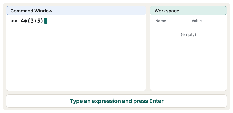Click the Value column header in Workspace
233x113 pixels.
[x=196, y=21]
